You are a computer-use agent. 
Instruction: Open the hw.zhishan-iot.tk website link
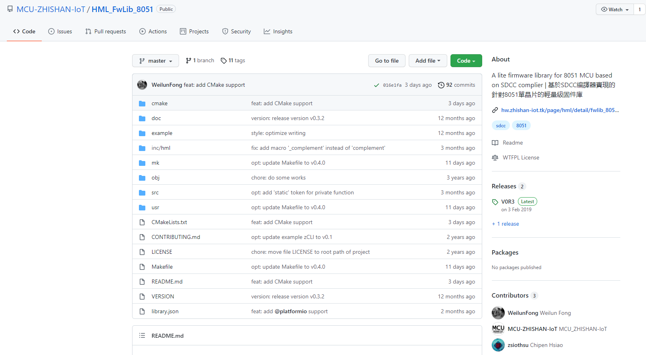pos(560,110)
